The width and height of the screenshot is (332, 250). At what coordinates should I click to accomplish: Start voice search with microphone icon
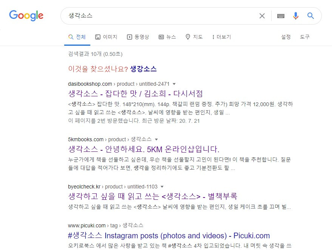click(296, 16)
